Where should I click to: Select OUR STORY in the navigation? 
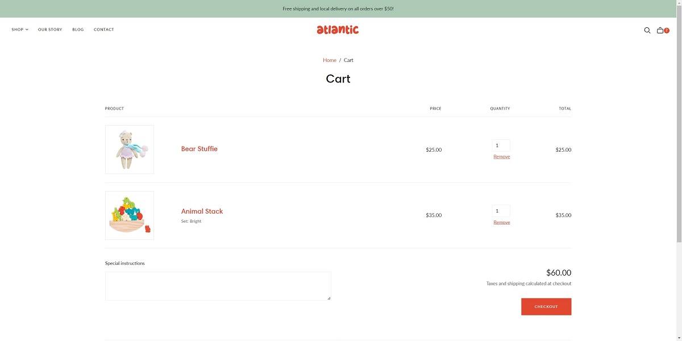(x=49, y=29)
